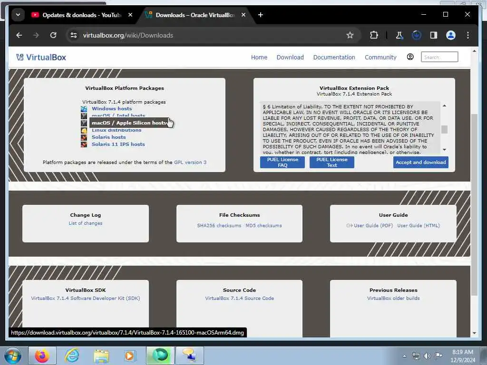The image size is (487, 365).
Task: Click the PUEL License FAQ button
Action: click(x=282, y=163)
